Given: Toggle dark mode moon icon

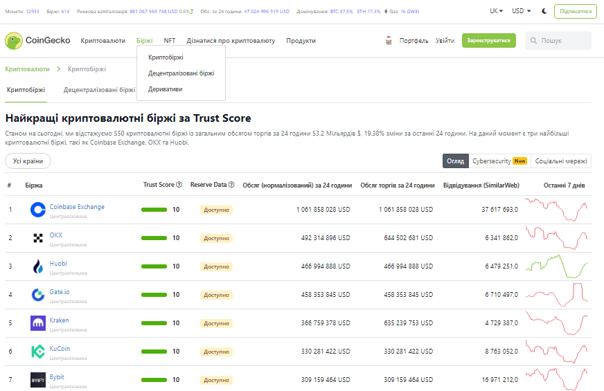Looking at the screenshot, I should [544, 11].
